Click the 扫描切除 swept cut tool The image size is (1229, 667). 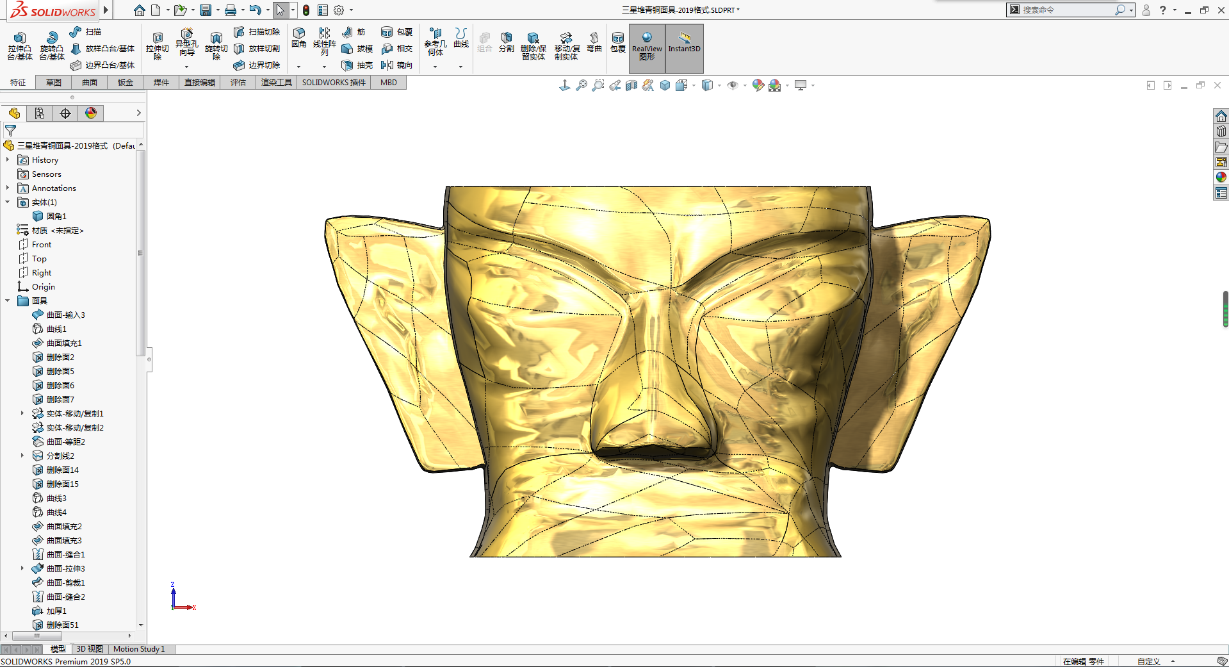[257, 31]
